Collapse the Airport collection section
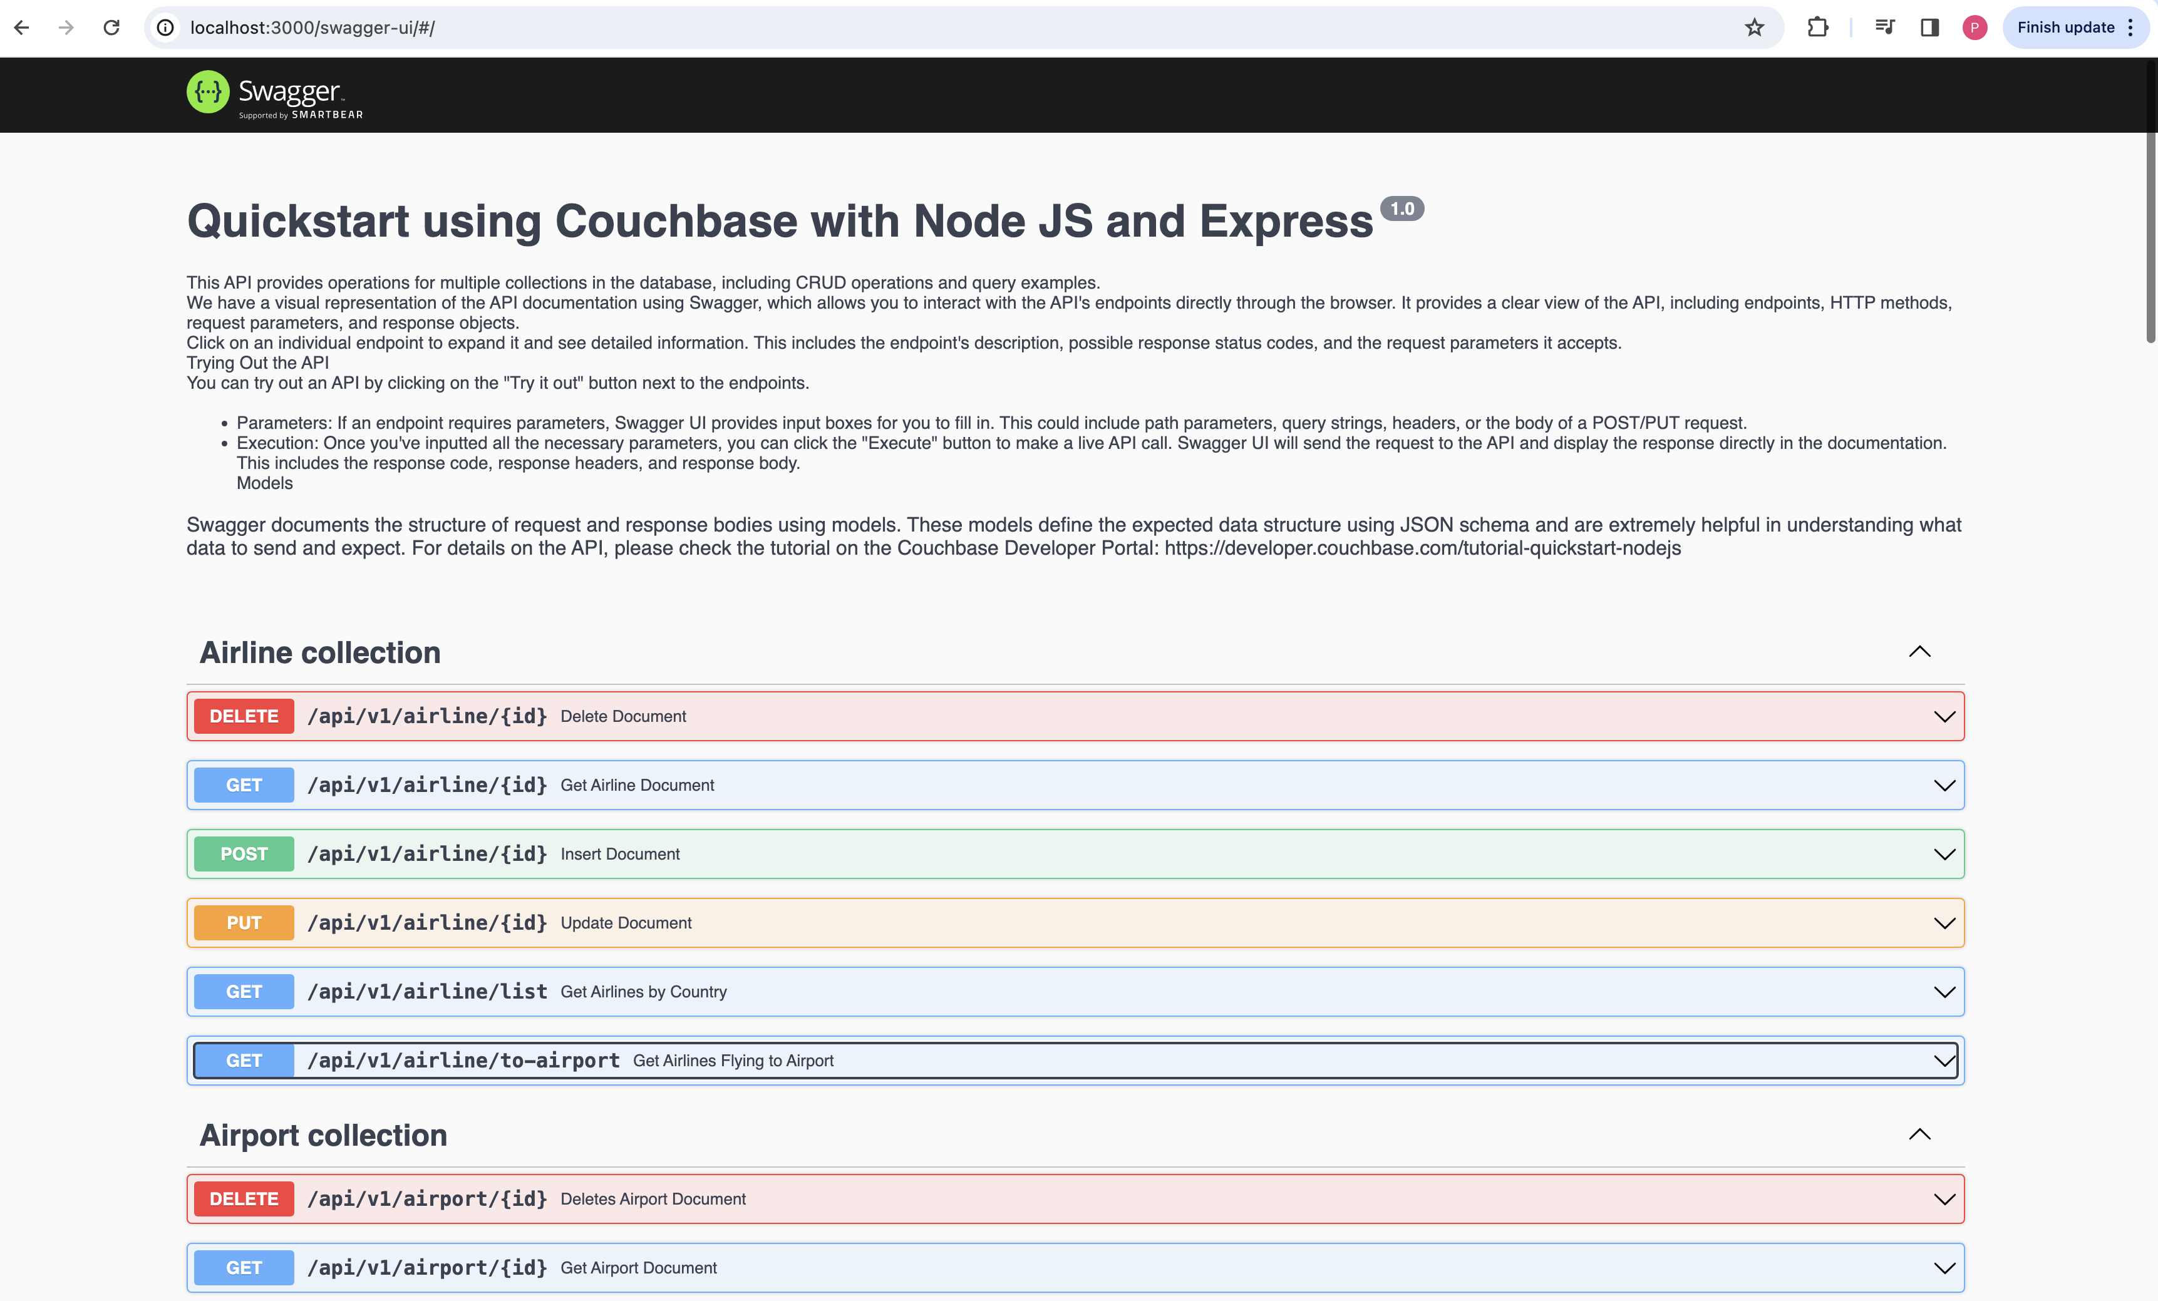 1919,1134
